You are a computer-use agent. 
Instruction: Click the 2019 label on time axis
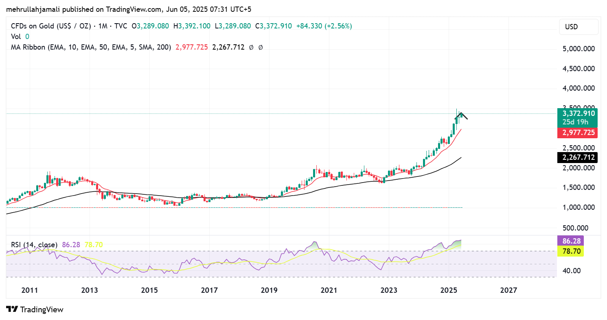(269, 290)
